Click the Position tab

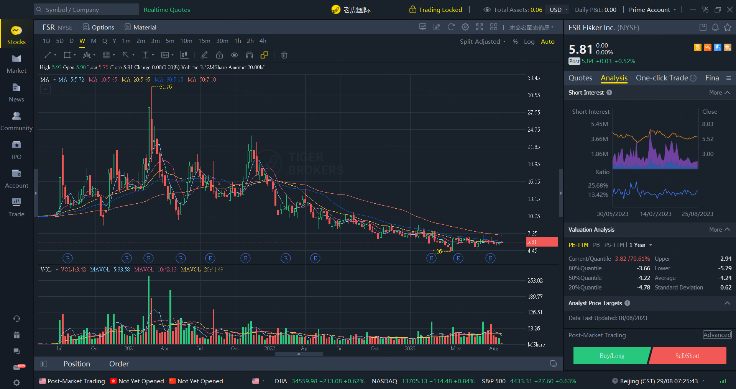[77, 364]
